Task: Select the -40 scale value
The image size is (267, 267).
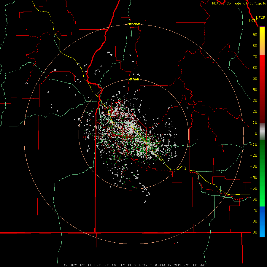Action: point(254,177)
